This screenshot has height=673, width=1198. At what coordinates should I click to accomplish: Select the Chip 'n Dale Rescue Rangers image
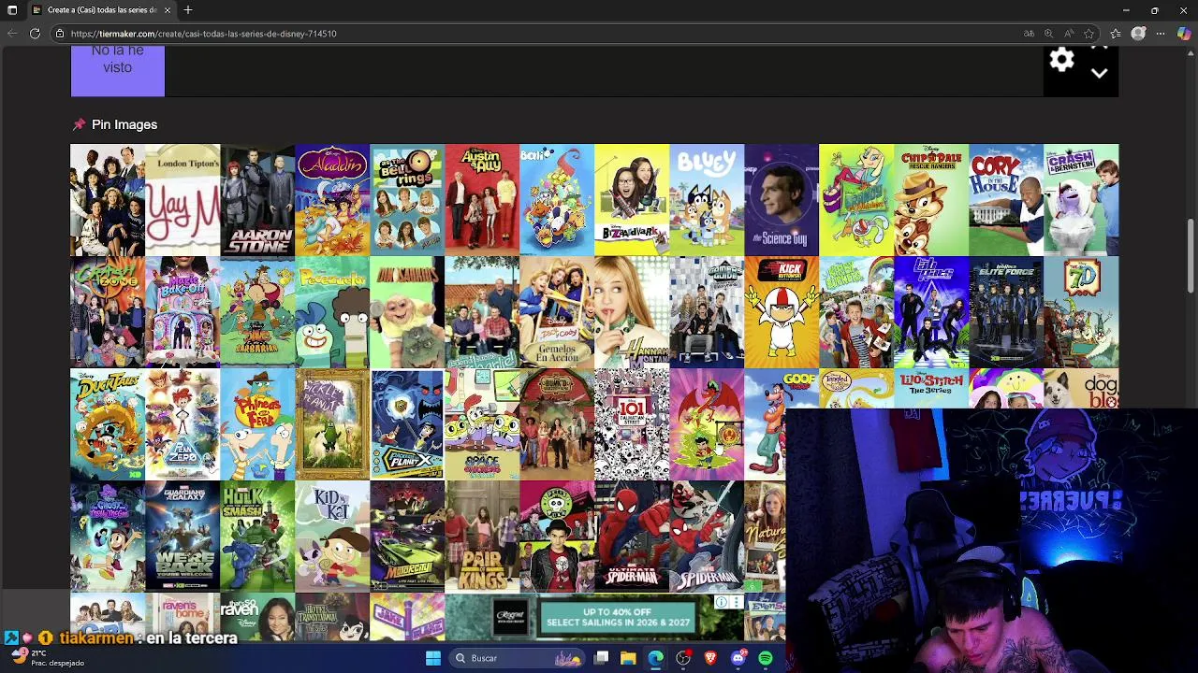(931, 199)
